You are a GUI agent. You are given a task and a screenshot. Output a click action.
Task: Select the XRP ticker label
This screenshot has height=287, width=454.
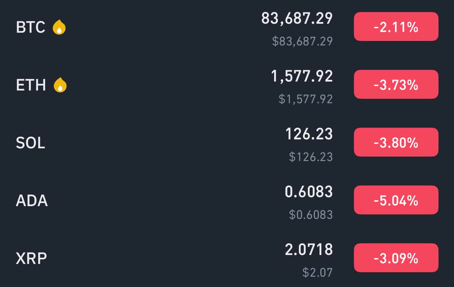point(31,258)
